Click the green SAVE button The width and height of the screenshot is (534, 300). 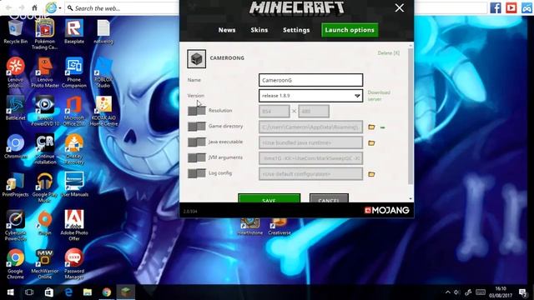click(269, 198)
